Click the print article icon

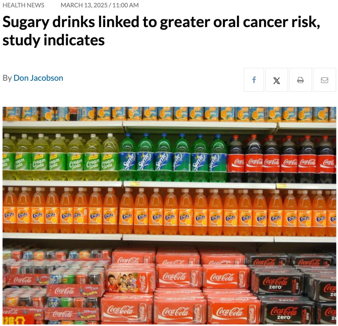tap(300, 80)
